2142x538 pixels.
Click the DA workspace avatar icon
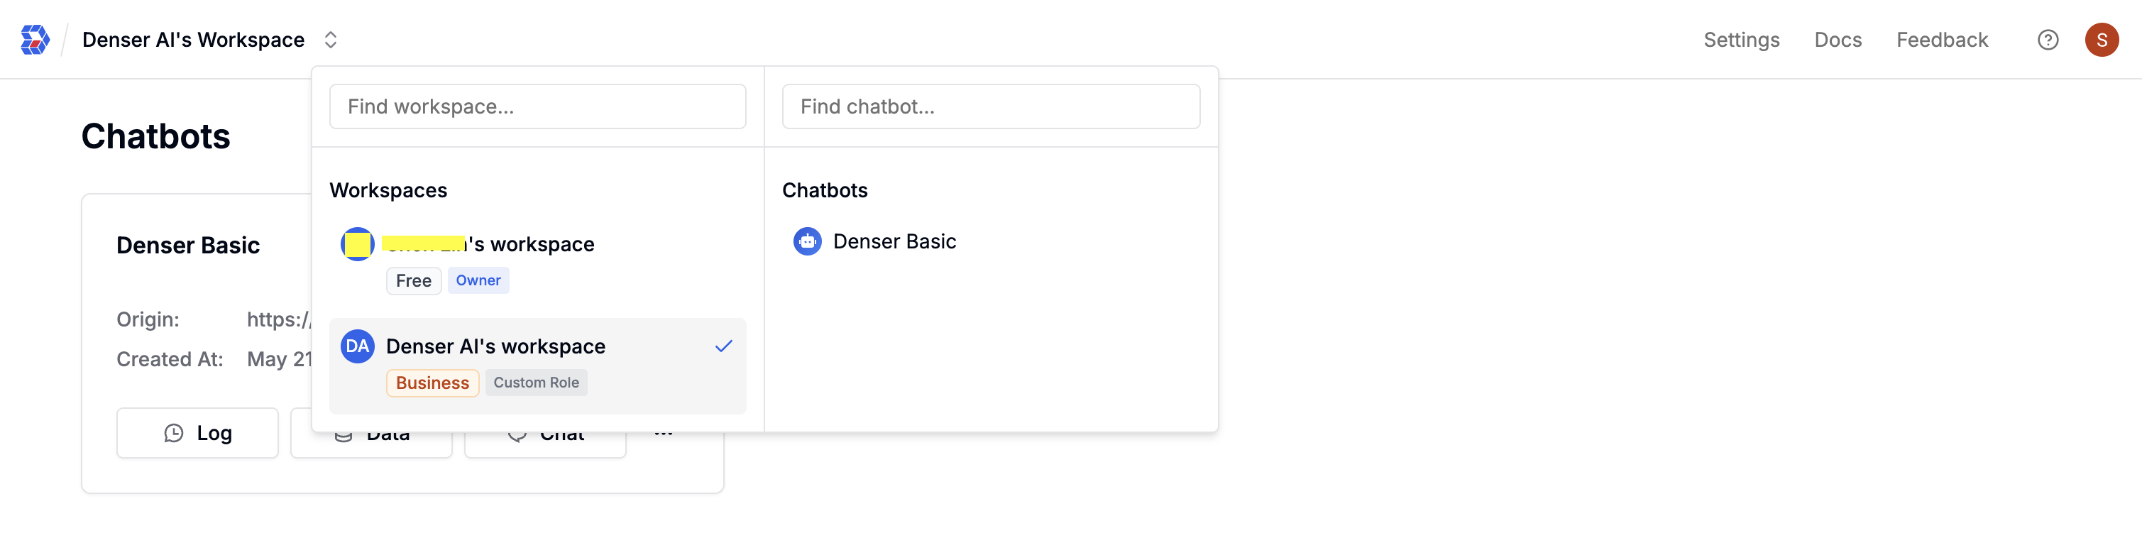coord(358,346)
